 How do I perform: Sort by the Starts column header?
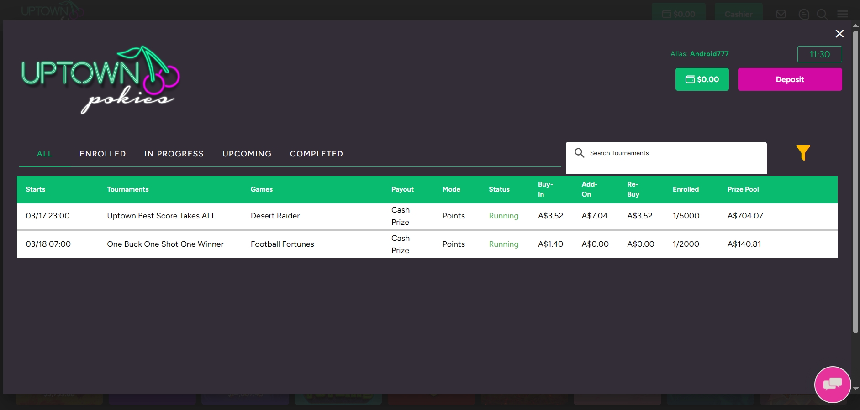click(x=36, y=189)
